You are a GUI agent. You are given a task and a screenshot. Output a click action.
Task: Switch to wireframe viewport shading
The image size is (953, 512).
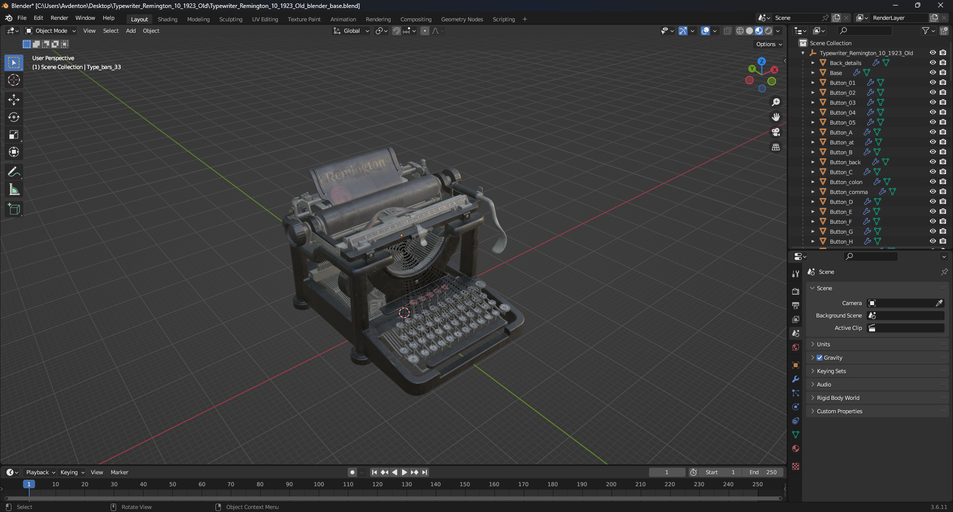click(740, 31)
